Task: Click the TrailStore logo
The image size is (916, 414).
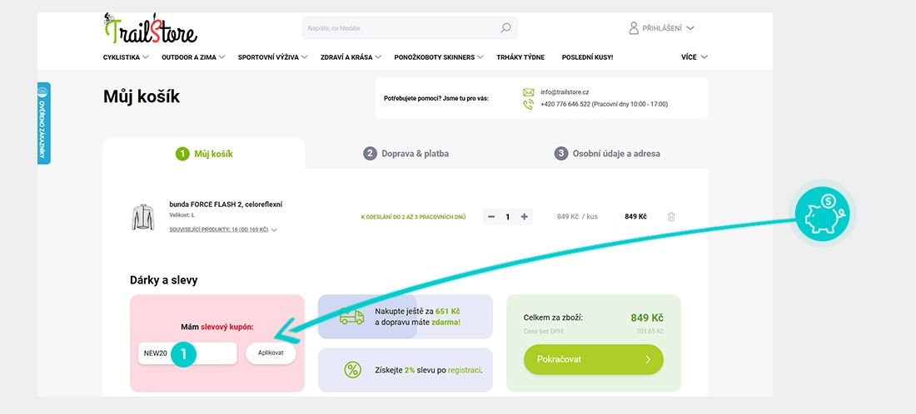Action: click(x=150, y=28)
